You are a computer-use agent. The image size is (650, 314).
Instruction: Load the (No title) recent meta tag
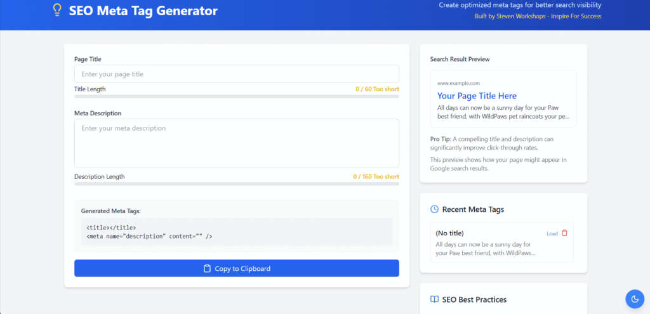[552, 233]
